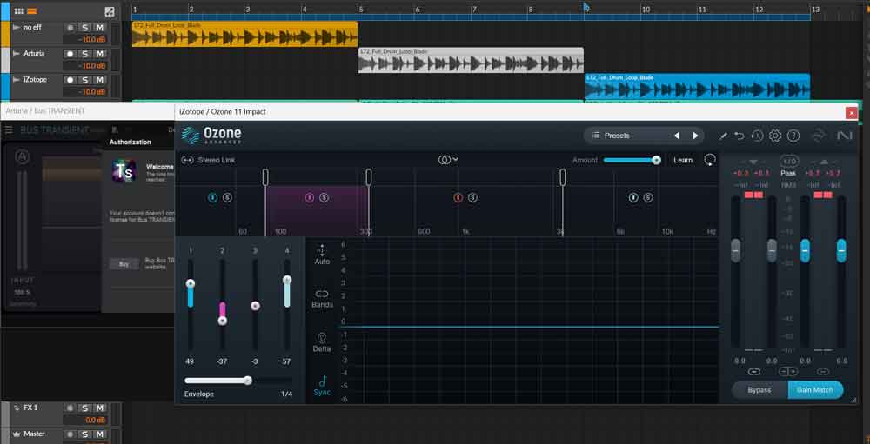This screenshot has width=870, height=444.
Task: Expand the stereo channel mode dropdown
Action: click(x=448, y=160)
